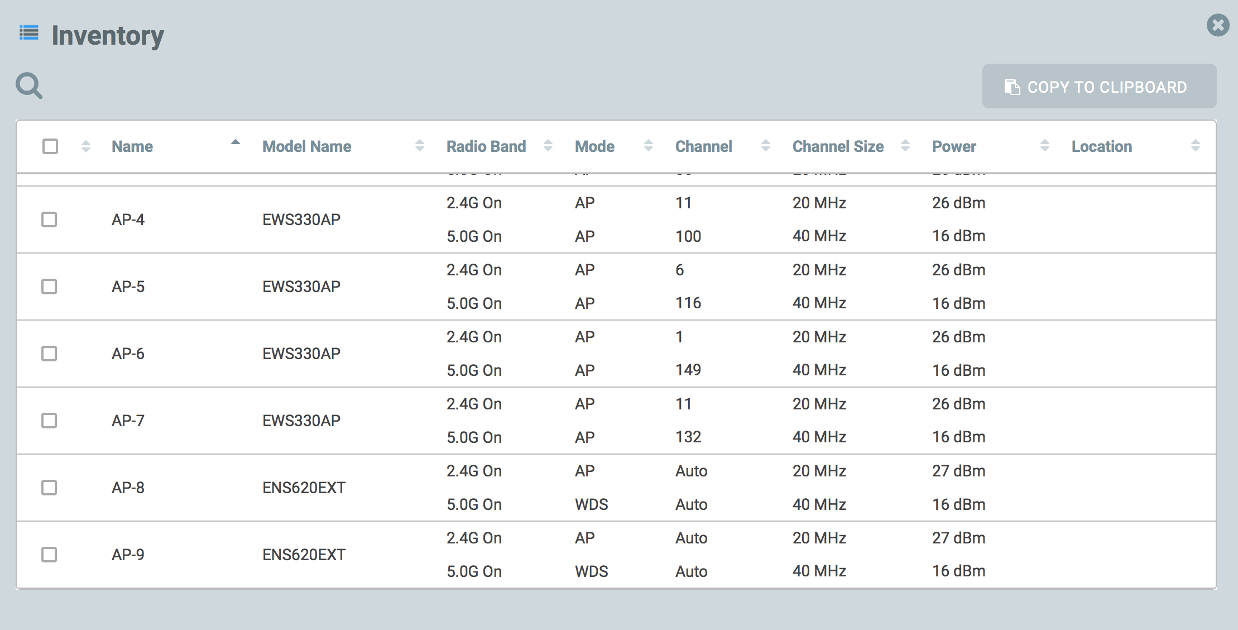The width and height of the screenshot is (1238, 630).
Task: Click channel 1 in AP-6 row
Action: click(x=679, y=337)
